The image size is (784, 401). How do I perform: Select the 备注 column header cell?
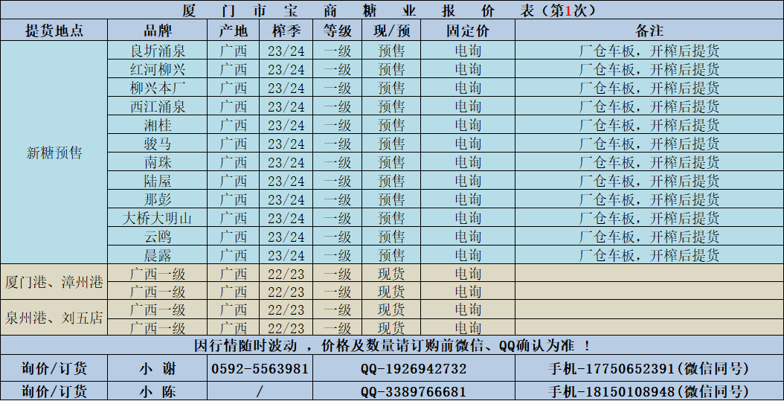pos(649,31)
